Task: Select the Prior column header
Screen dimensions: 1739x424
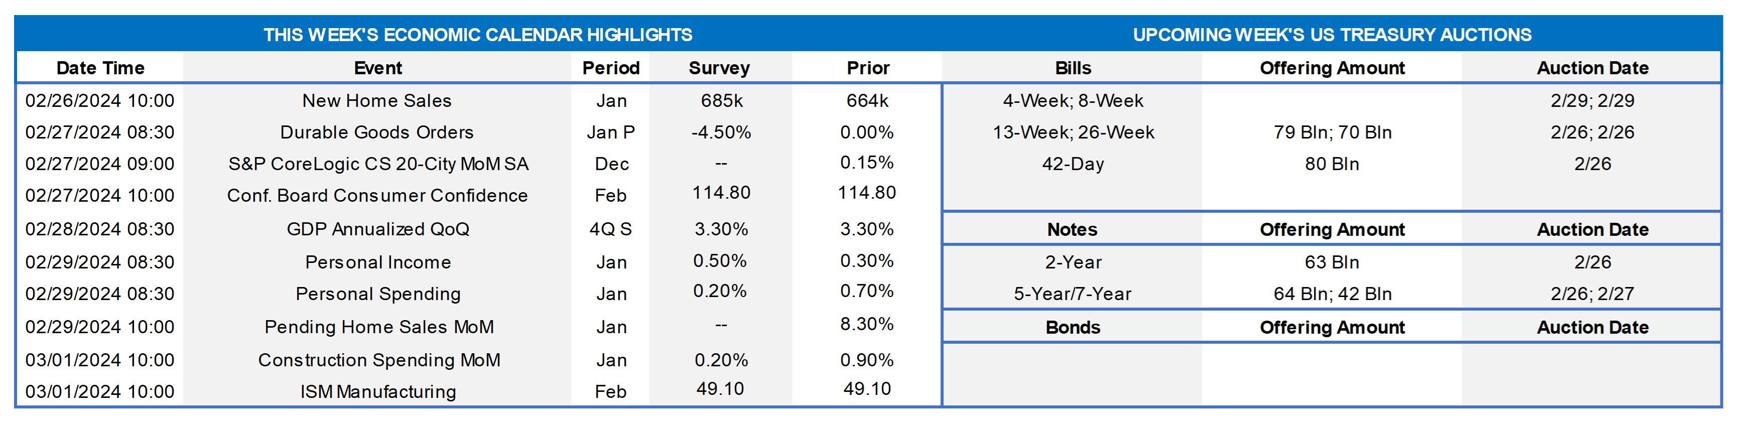Action: [867, 68]
